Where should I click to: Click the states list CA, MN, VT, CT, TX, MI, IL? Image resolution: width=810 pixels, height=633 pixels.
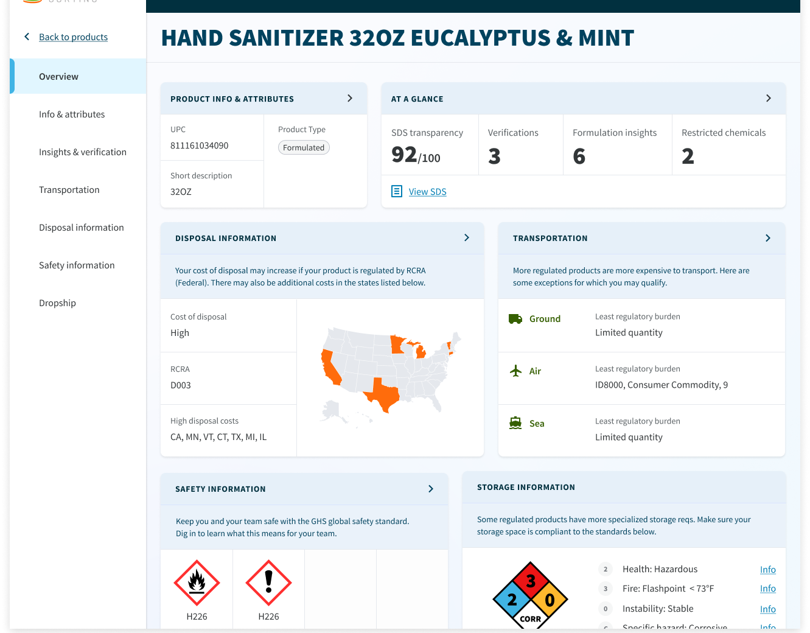point(218,437)
